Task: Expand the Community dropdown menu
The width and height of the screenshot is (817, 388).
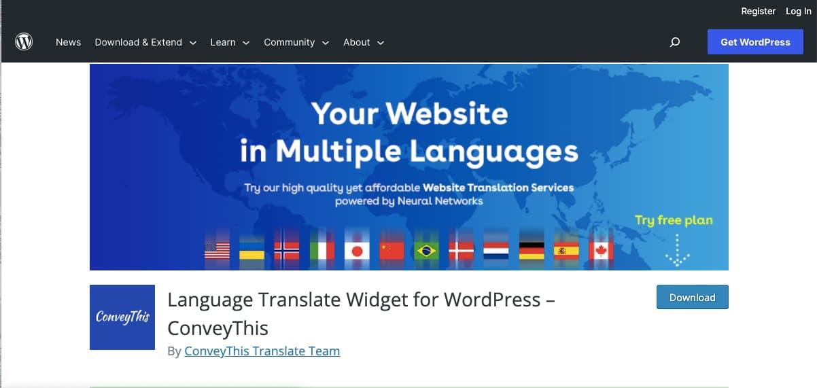Action: 296,42
